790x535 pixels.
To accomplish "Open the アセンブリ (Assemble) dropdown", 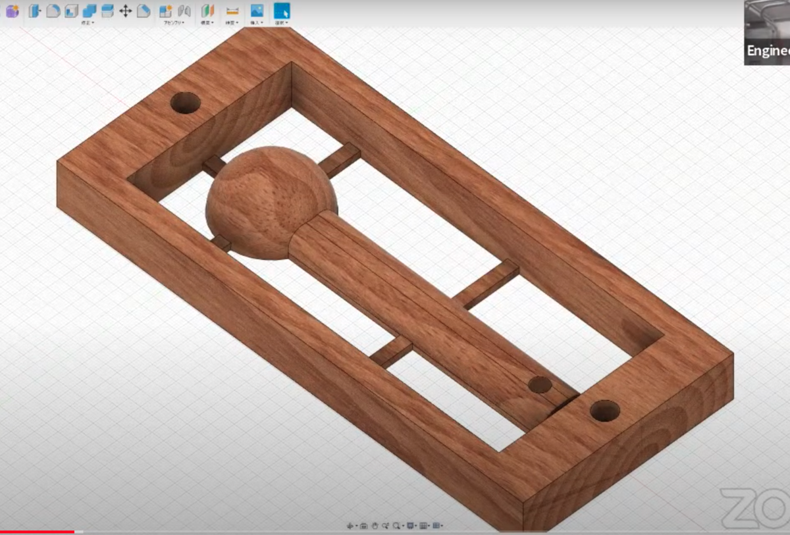I will tap(174, 23).
